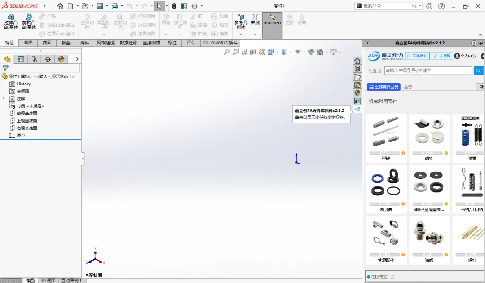
Task: Click the 去官网 button
Action: pyautogui.click(x=442, y=56)
